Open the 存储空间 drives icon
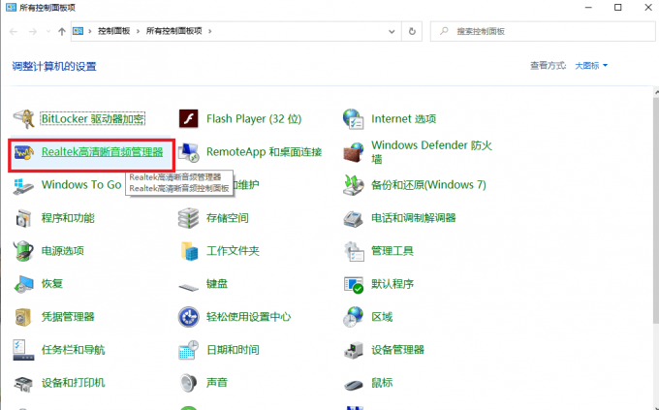This screenshot has height=410, width=659. (189, 218)
